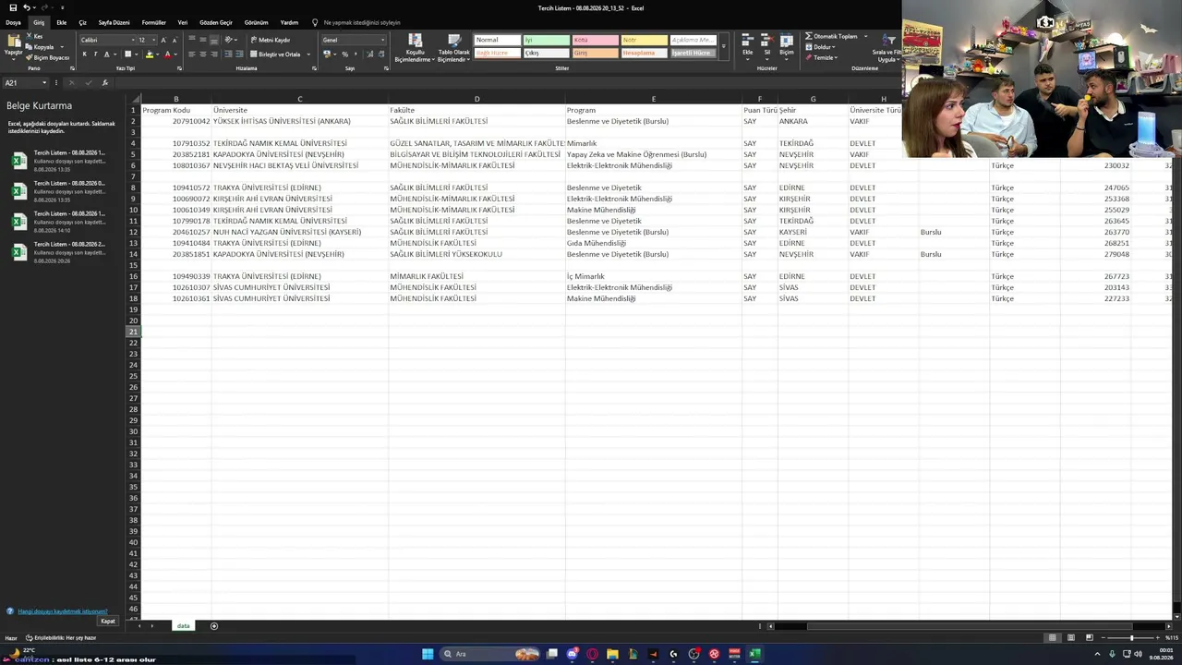Switch to the Formüller tab
Viewport: 1182px width, 665px height.
153,22
